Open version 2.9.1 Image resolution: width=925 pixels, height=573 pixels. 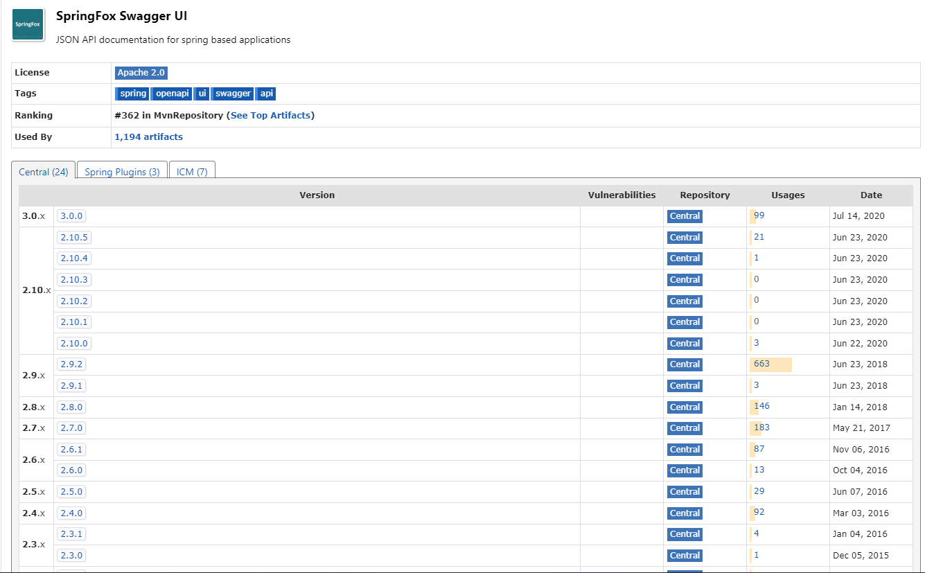pyautogui.click(x=71, y=386)
